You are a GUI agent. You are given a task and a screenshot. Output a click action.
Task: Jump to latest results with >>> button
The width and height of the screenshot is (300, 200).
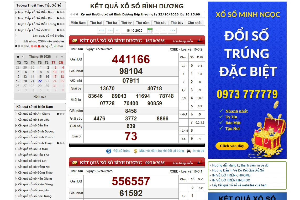172,31
